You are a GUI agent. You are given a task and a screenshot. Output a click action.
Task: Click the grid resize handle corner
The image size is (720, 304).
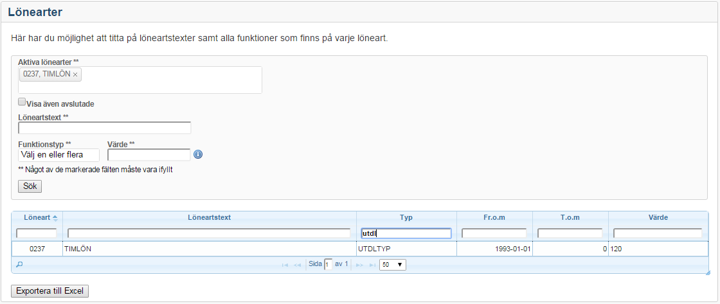708,273
